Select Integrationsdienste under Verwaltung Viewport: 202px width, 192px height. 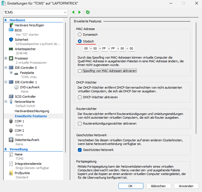28,164
